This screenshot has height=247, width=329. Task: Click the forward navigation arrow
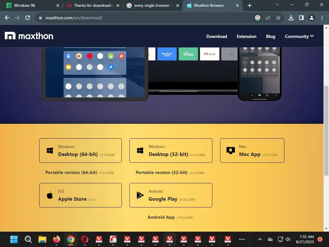click(17, 18)
